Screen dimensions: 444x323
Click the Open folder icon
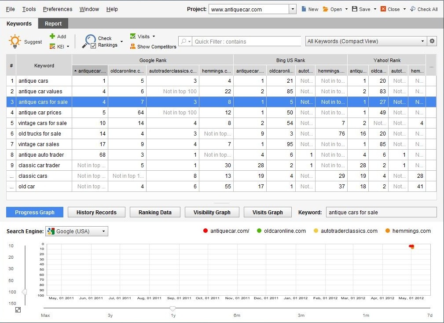coord(325,9)
